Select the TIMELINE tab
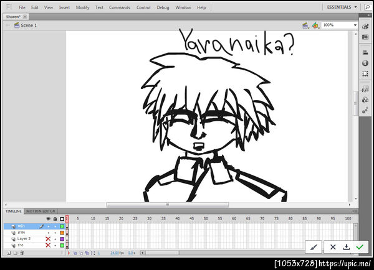Screen dimensions: 374x270 (x=14, y=211)
